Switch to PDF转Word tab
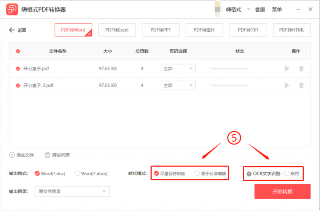Viewport: 320px width, 212px height. pyautogui.click(x=73, y=30)
